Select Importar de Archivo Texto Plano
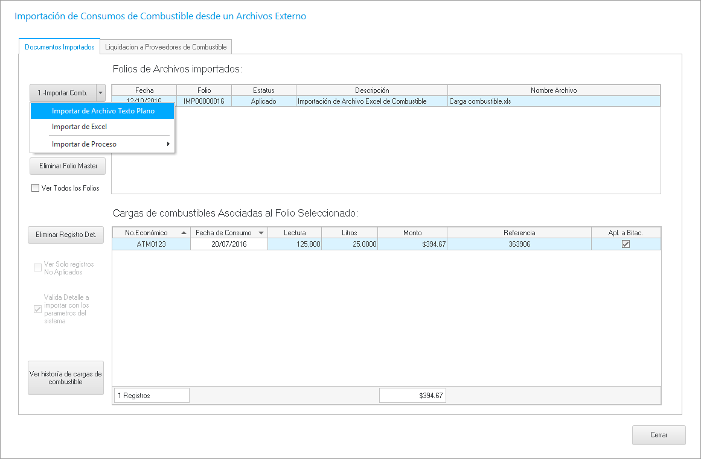 pos(103,111)
